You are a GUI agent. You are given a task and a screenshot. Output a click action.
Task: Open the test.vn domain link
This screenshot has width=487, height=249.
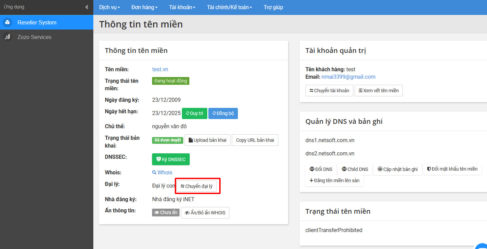[x=160, y=69]
